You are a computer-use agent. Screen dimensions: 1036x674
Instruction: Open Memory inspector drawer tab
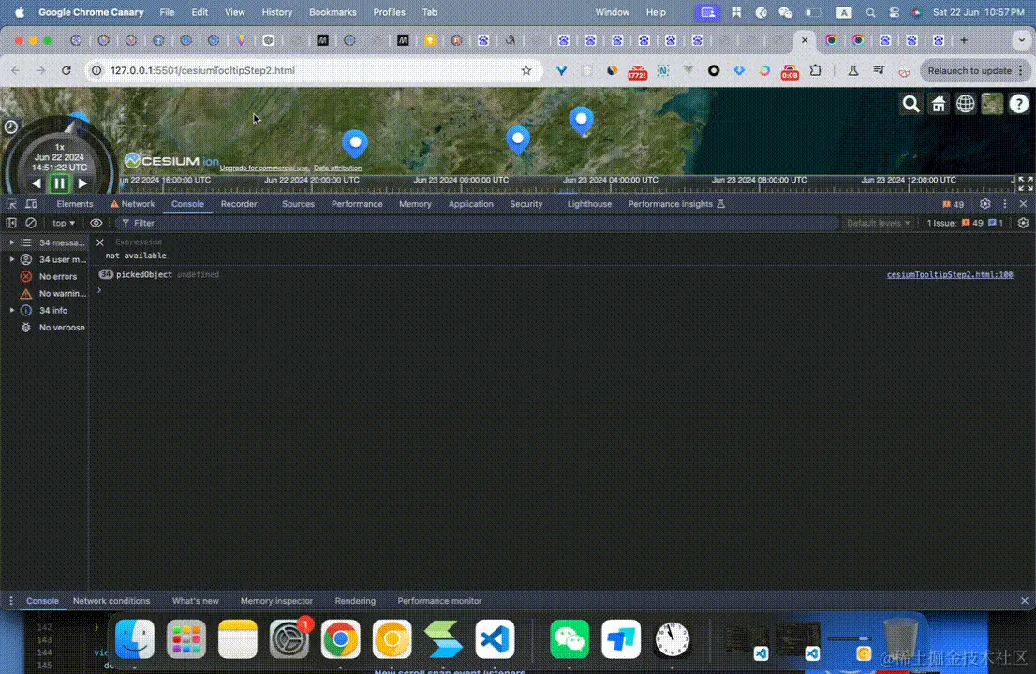click(276, 601)
